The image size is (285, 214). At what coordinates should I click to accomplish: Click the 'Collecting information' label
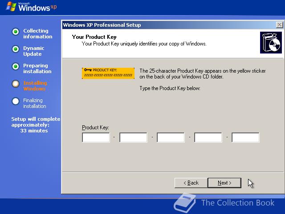(x=37, y=34)
